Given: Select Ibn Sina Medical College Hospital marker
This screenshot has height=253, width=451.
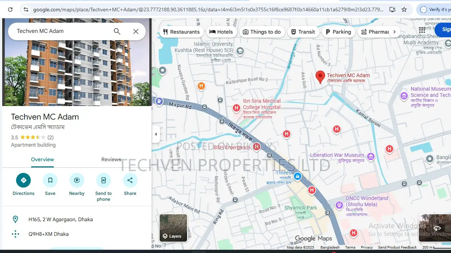Looking at the screenshot, I should 236,107.
